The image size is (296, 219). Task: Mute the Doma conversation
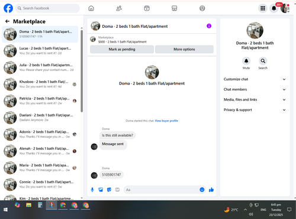246,61
